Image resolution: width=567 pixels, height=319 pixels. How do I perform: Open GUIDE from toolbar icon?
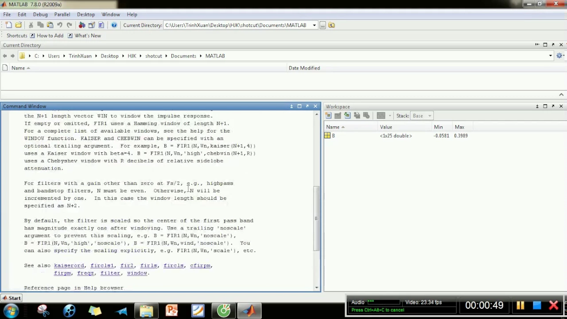point(92,25)
